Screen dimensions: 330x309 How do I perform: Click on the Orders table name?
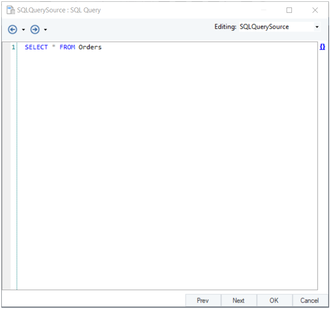[90, 47]
